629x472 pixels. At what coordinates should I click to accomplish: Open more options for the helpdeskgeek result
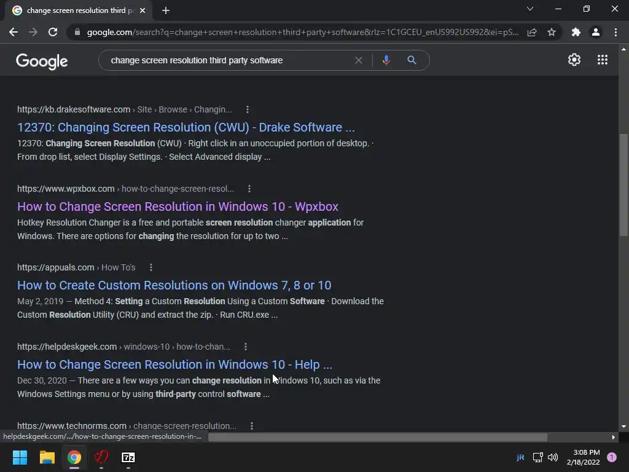(x=246, y=347)
